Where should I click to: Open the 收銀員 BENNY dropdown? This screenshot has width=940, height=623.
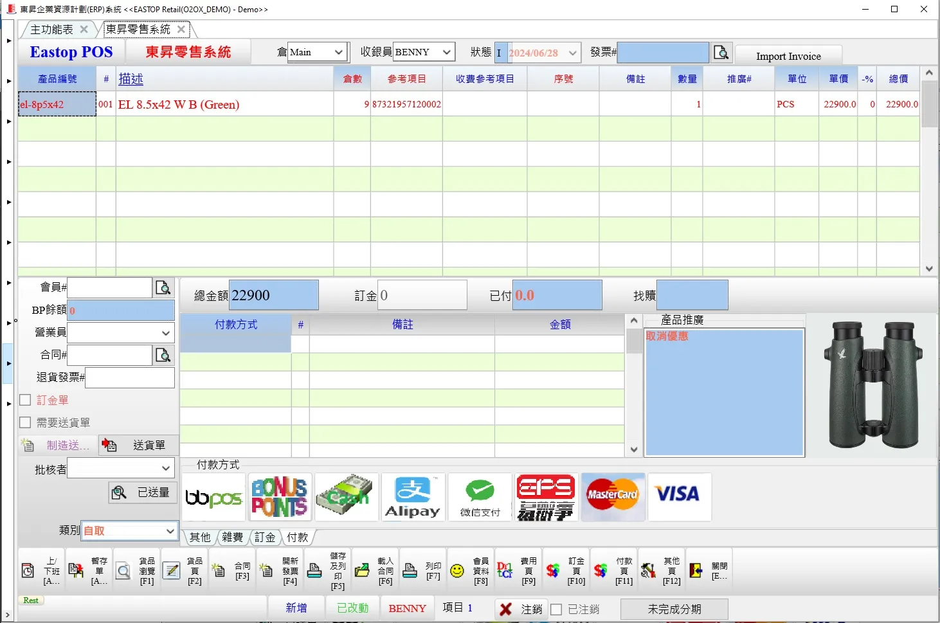446,52
